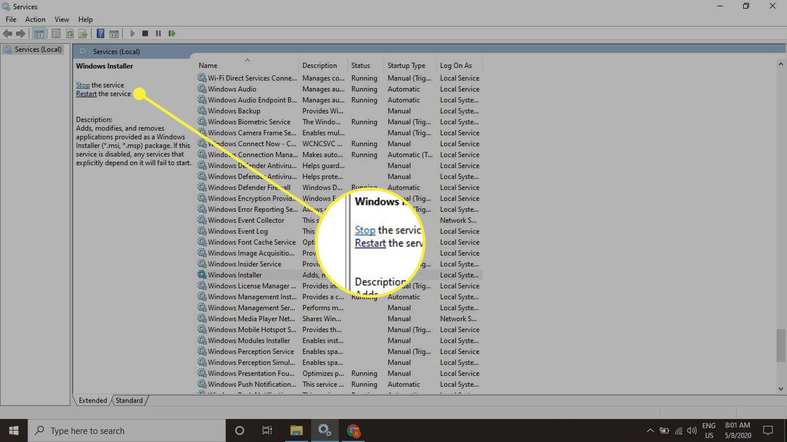
Task: Open Help via blue question mark icon
Action: pyautogui.click(x=100, y=34)
